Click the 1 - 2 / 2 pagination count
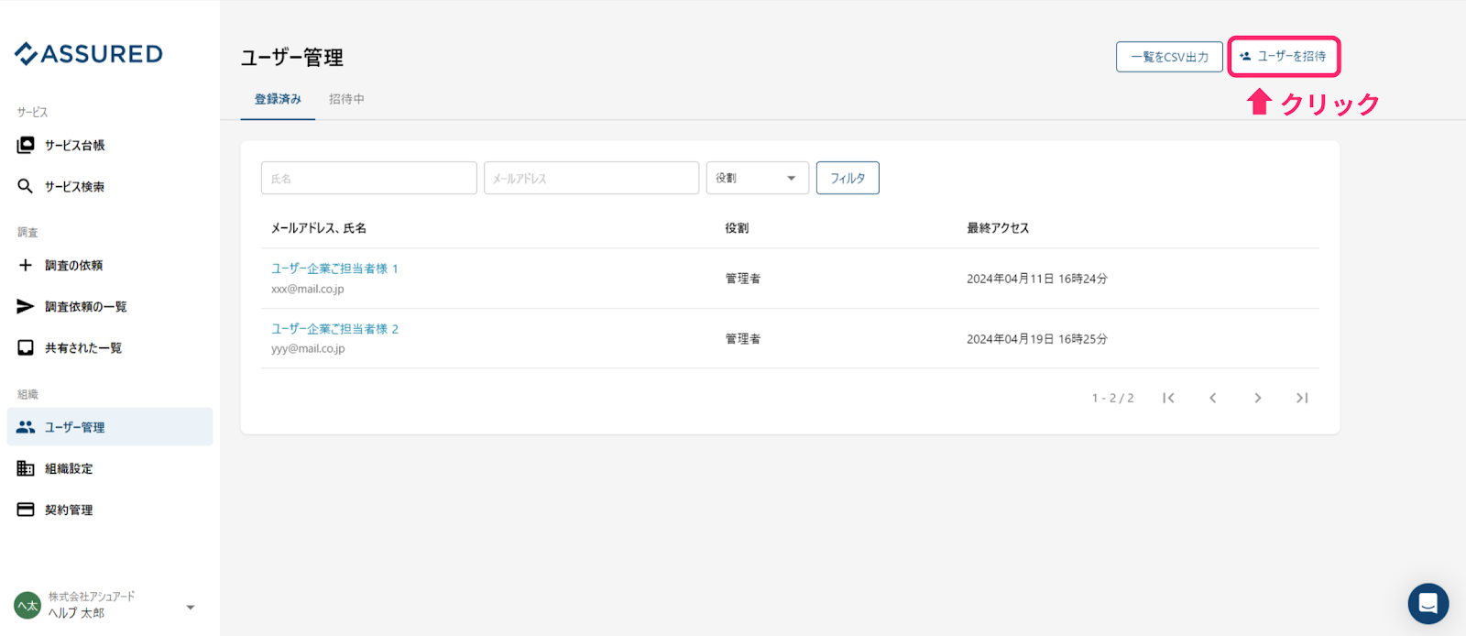Image resolution: width=1466 pixels, height=636 pixels. pos(1112,398)
